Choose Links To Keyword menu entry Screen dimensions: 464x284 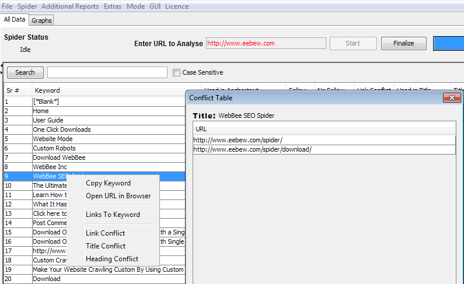tap(113, 215)
